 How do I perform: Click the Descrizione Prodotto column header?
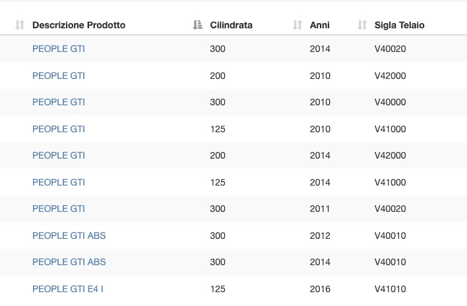pyautogui.click(x=78, y=25)
